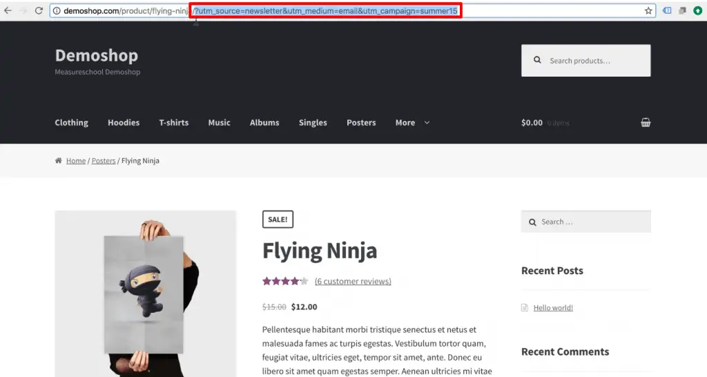Click the home icon in the breadcrumb
The image size is (707, 377).
[59, 161]
